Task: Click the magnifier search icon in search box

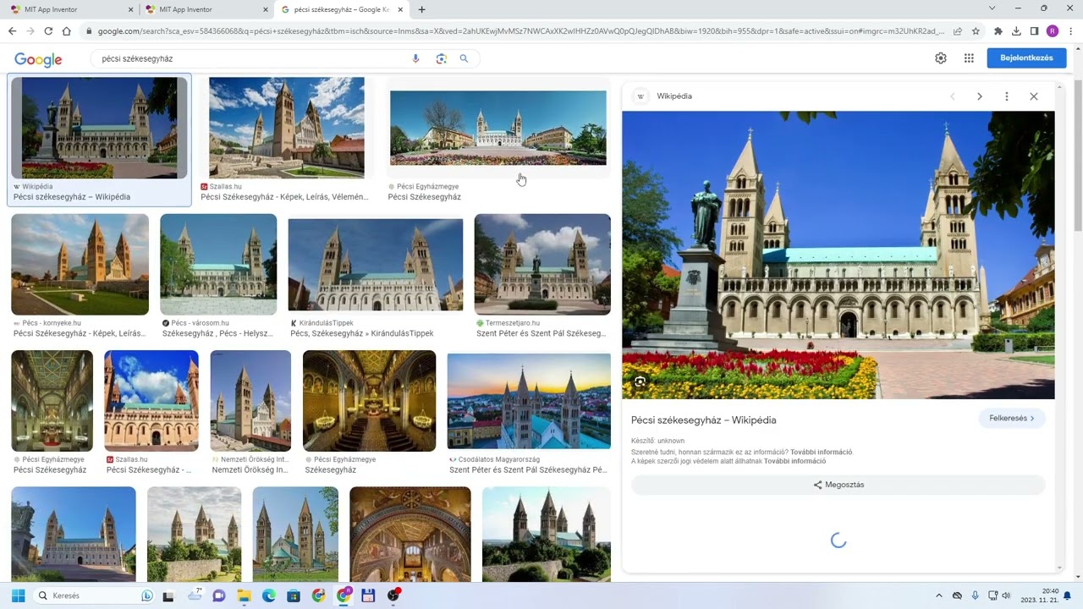Action: click(464, 58)
